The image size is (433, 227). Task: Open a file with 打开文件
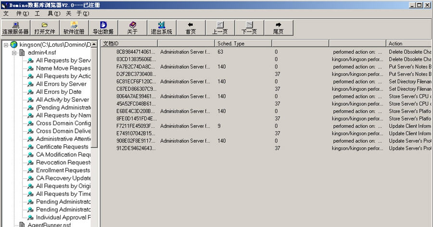45,28
